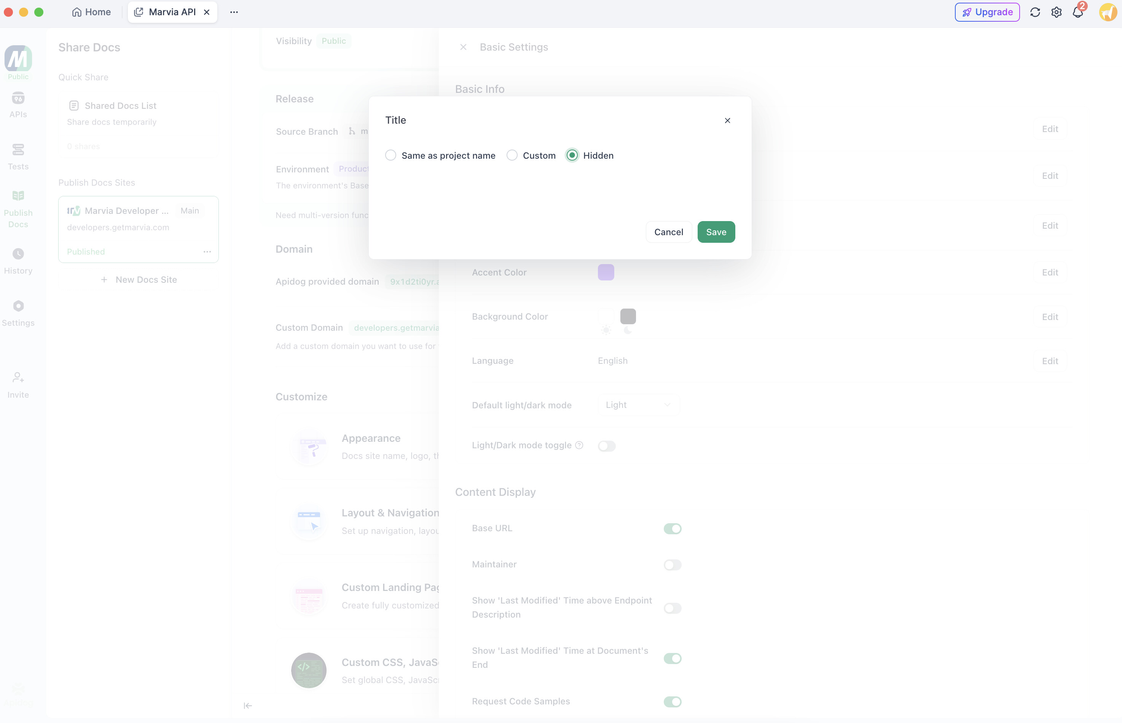Click the purple Accent Color swatch
Image resolution: width=1122 pixels, height=723 pixels.
click(606, 272)
